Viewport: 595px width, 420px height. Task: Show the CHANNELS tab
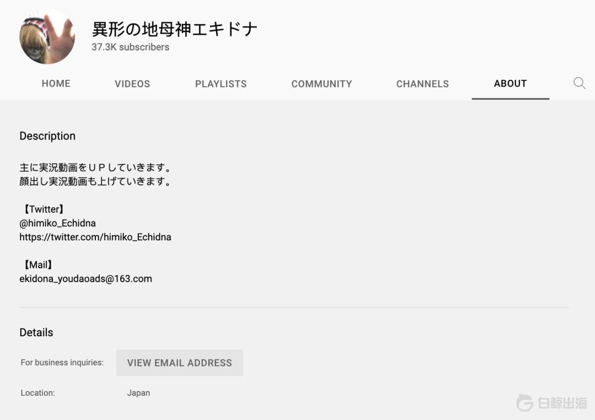click(x=423, y=84)
